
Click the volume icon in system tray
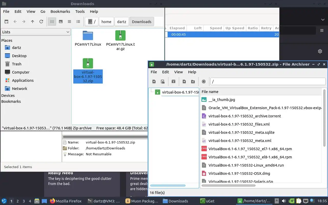[284, 201]
